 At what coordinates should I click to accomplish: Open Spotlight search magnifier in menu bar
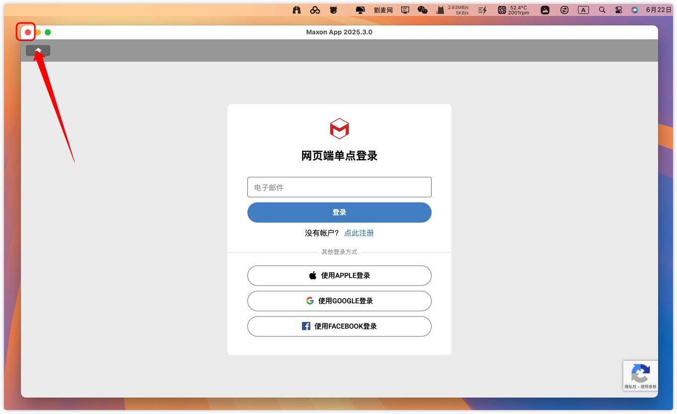[602, 10]
